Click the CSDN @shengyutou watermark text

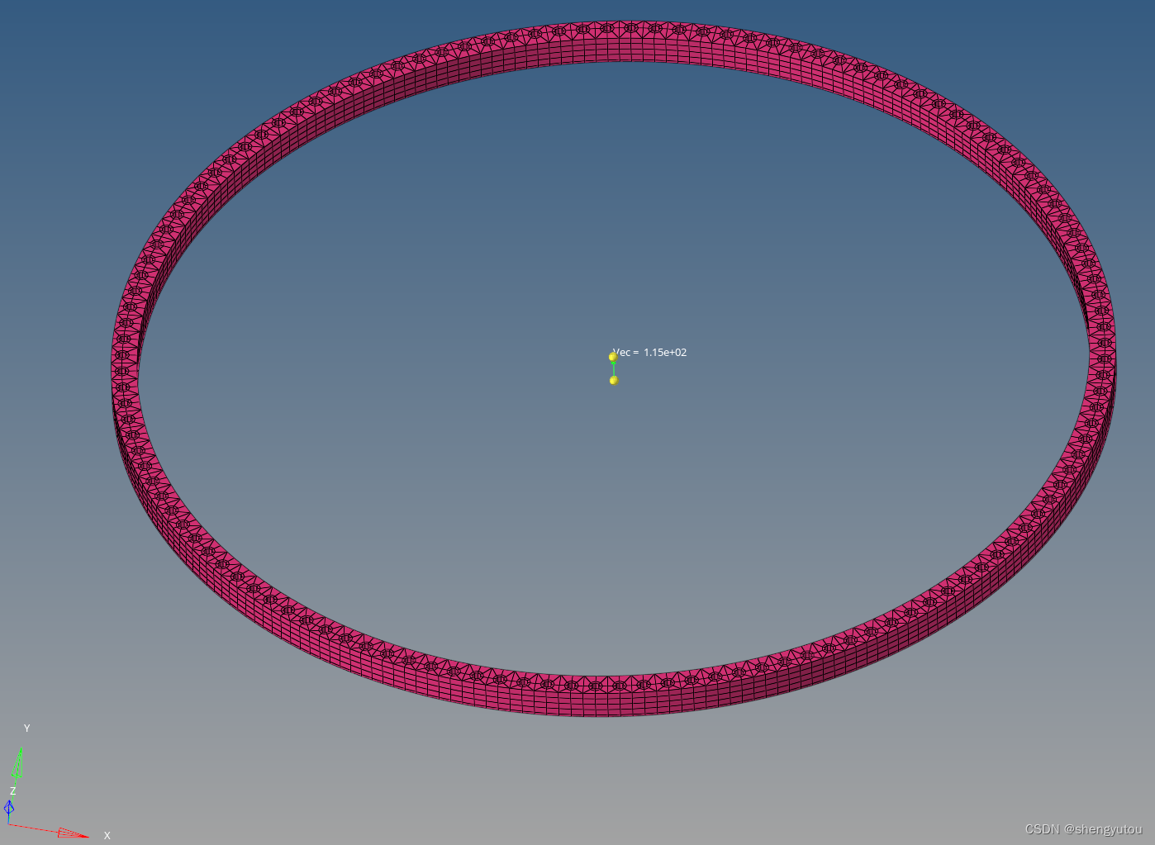pos(1083,829)
